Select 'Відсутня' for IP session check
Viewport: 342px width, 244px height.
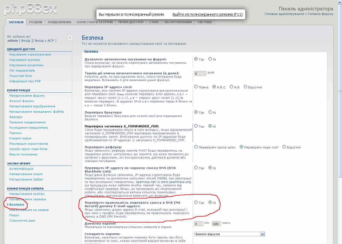245,87
